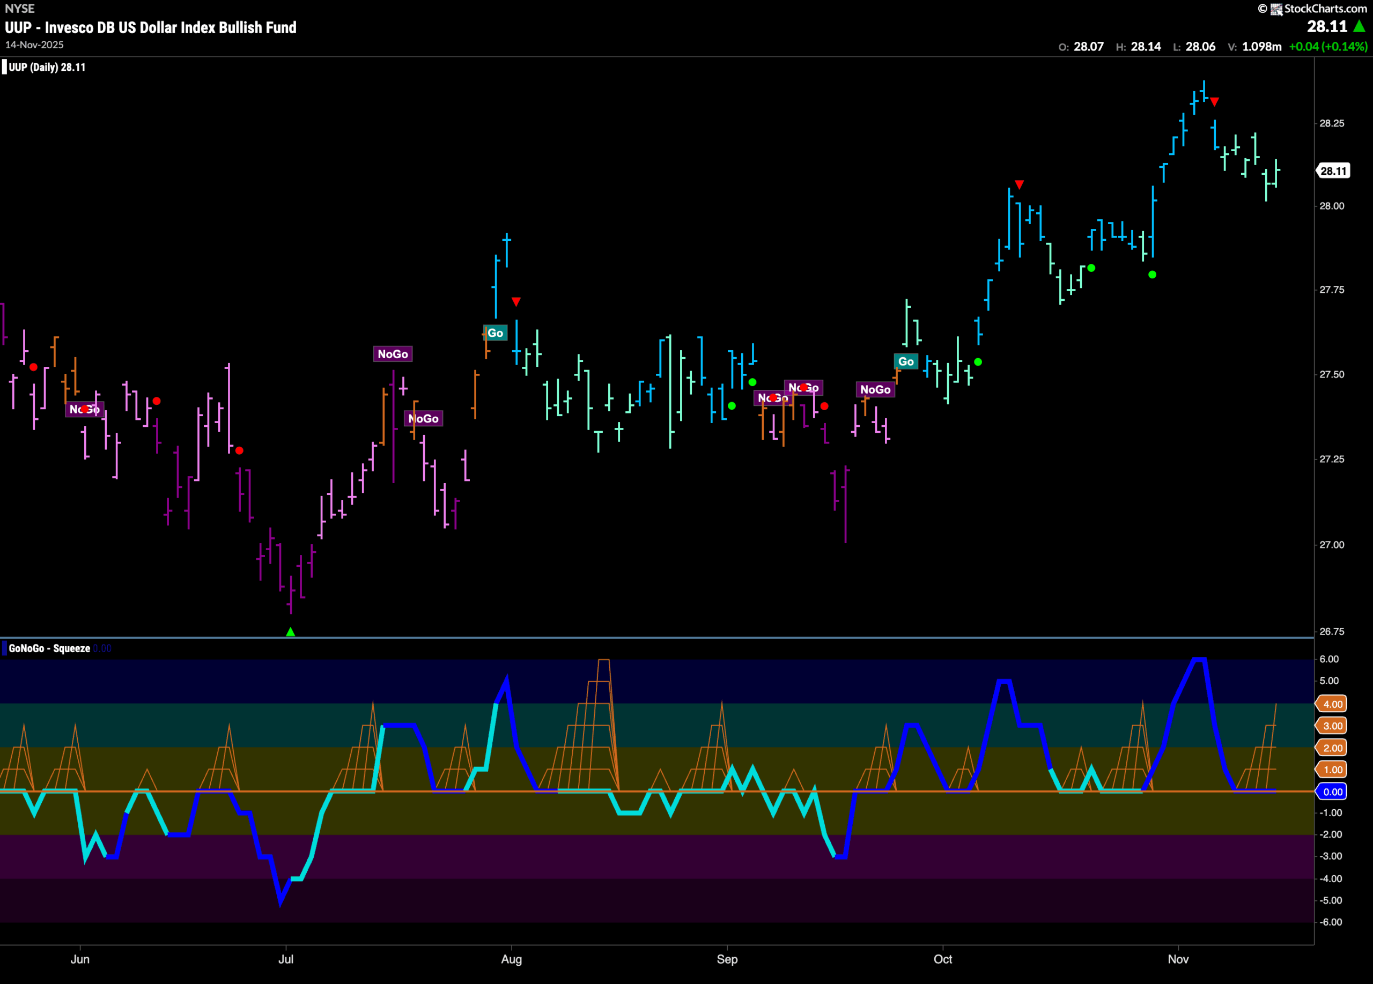Click the green up arrow beside header price
This screenshot has width=1373, height=984.
(1359, 26)
